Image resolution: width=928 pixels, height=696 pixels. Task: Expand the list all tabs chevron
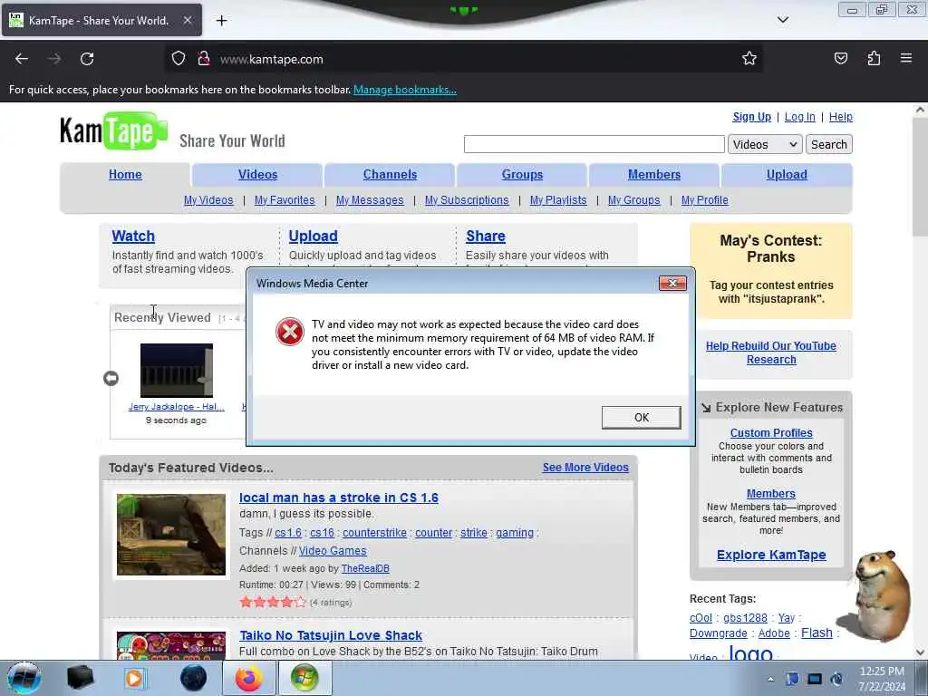(x=782, y=20)
